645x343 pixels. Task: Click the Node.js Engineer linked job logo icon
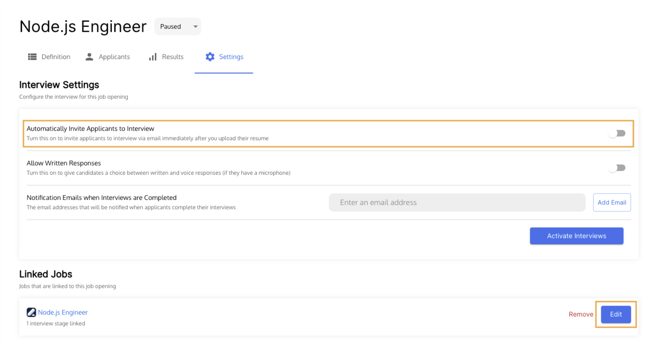[x=31, y=312]
